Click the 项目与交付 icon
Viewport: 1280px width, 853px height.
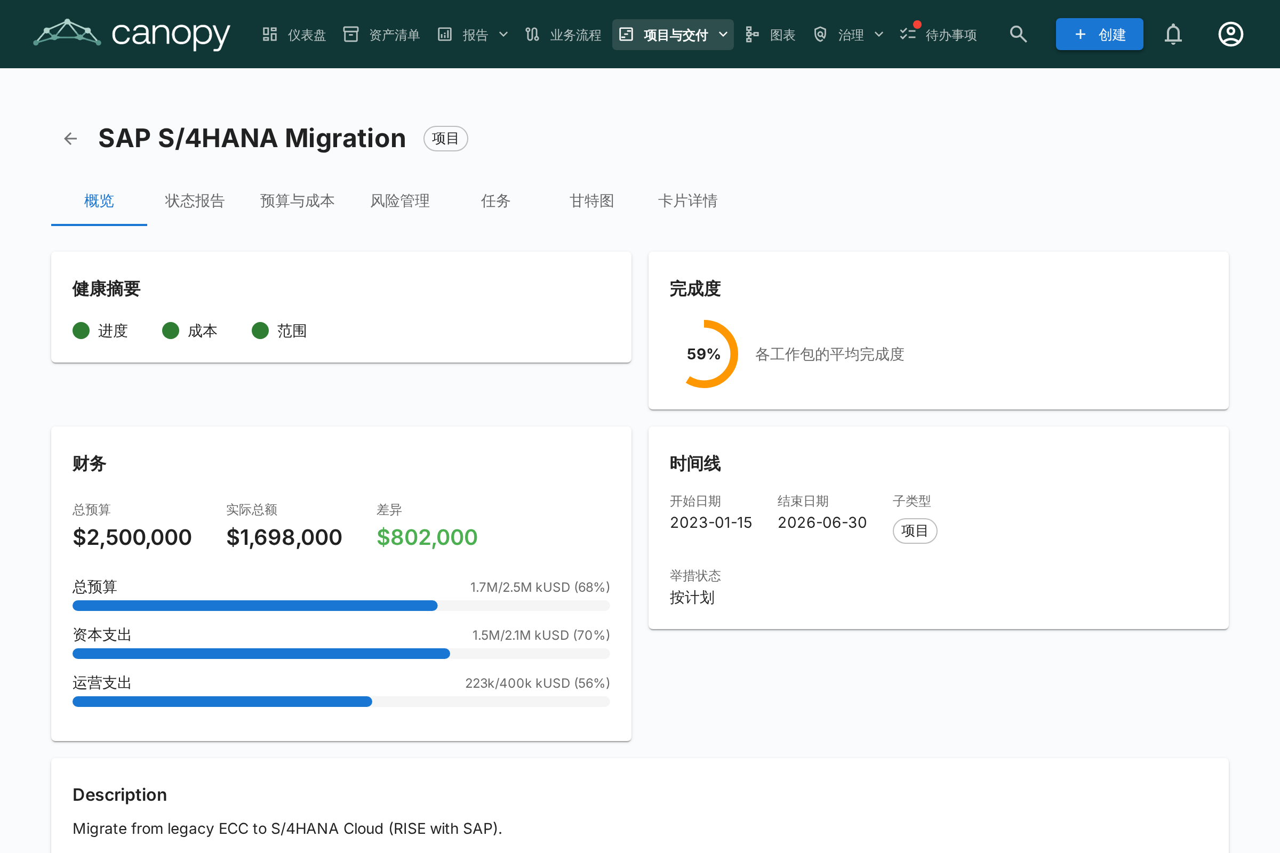pyautogui.click(x=626, y=34)
